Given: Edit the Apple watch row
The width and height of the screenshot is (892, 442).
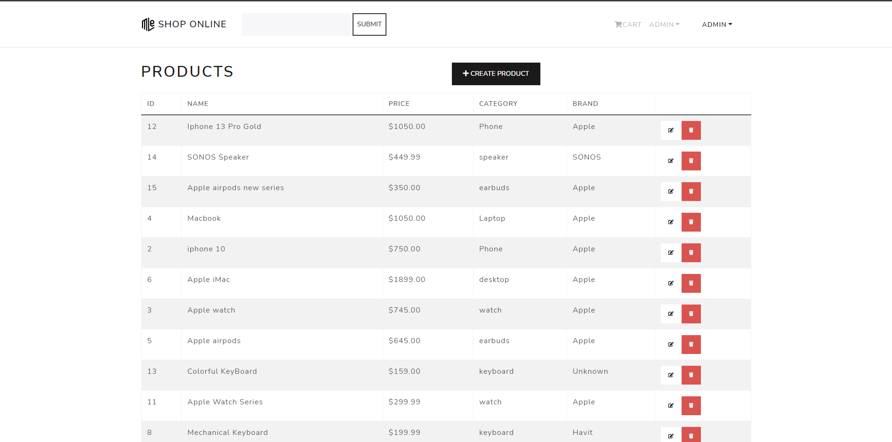Looking at the screenshot, I should tap(670, 313).
